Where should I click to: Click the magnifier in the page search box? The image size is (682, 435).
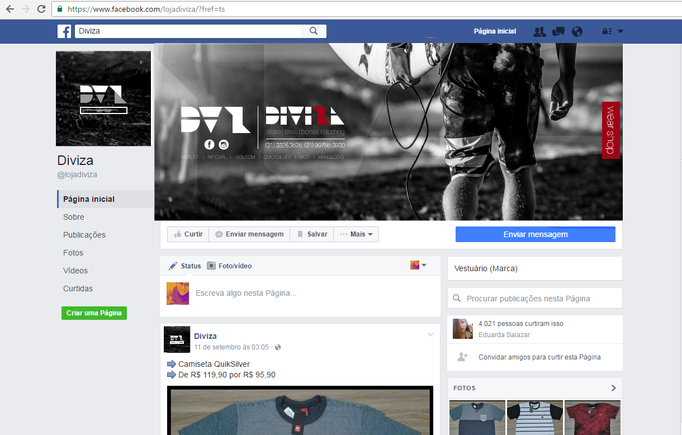(x=457, y=299)
